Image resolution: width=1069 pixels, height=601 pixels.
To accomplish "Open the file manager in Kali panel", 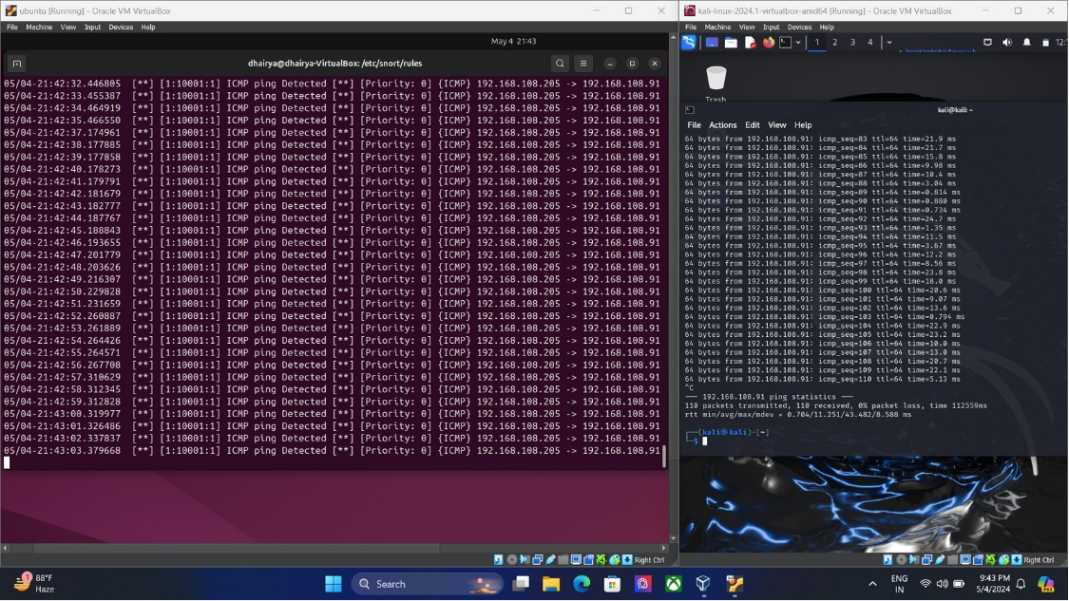I will (731, 42).
